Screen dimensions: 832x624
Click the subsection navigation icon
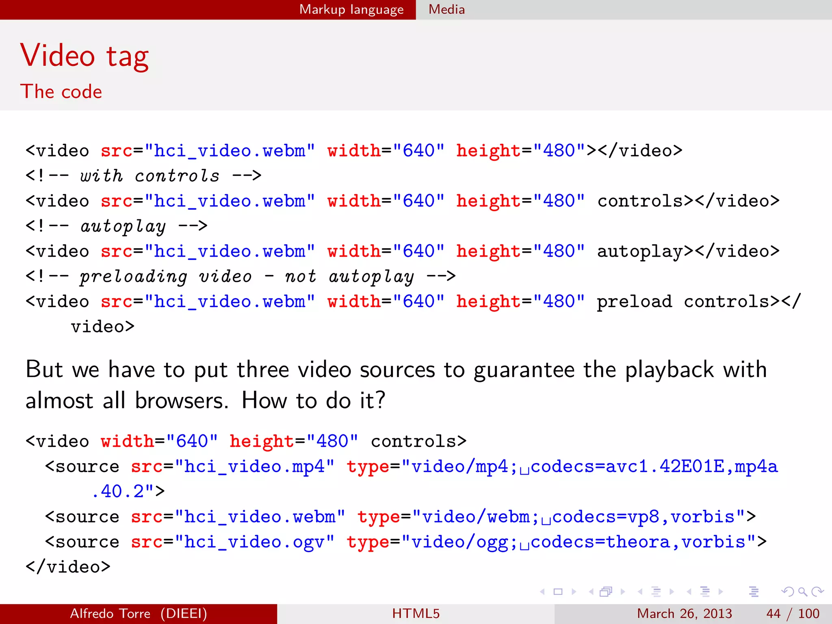(656, 591)
